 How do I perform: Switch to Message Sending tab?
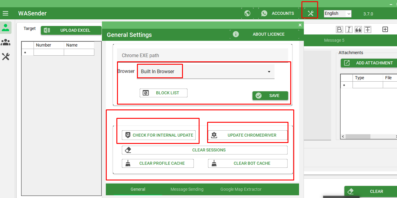pos(187,189)
